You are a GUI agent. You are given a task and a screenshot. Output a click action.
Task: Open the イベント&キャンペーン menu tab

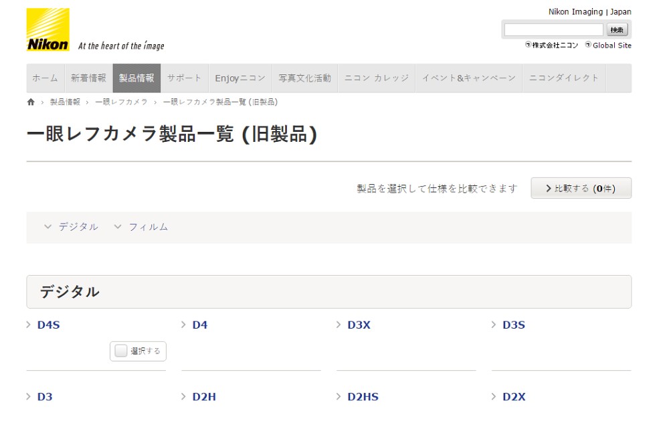tap(470, 78)
